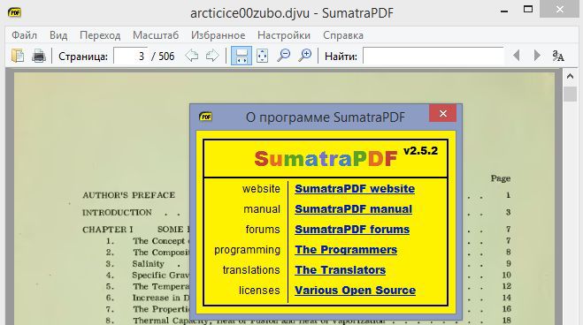This screenshot has height=325, width=583.
Task: Open the Настройки menu
Action: click(x=284, y=35)
